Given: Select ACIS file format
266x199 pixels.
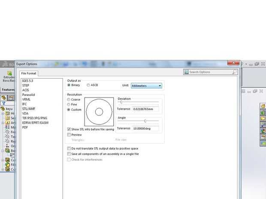Looking at the screenshot, I should point(25,90).
